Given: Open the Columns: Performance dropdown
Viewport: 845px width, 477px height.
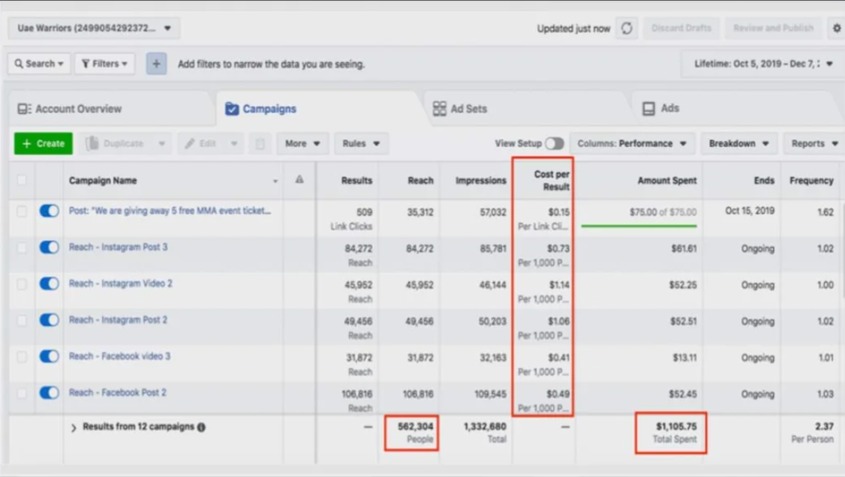Looking at the screenshot, I should (631, 144).
